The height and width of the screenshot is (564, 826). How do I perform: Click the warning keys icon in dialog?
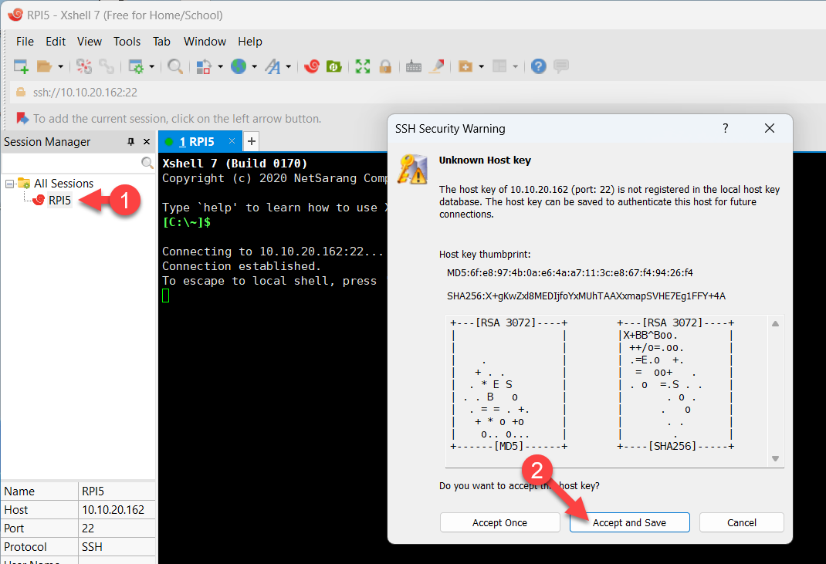(412, 170)
